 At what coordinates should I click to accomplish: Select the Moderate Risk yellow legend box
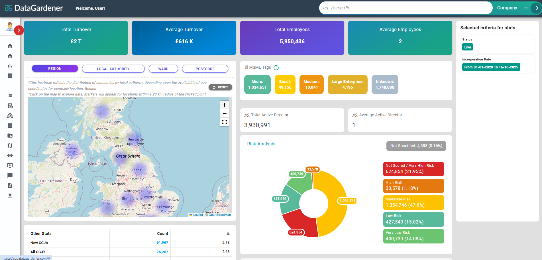(x=413, y=203)
